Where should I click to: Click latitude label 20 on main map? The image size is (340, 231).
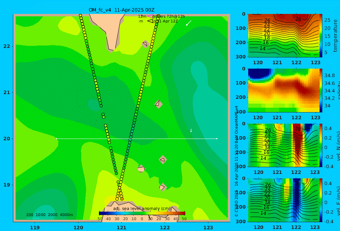point(7,139)
